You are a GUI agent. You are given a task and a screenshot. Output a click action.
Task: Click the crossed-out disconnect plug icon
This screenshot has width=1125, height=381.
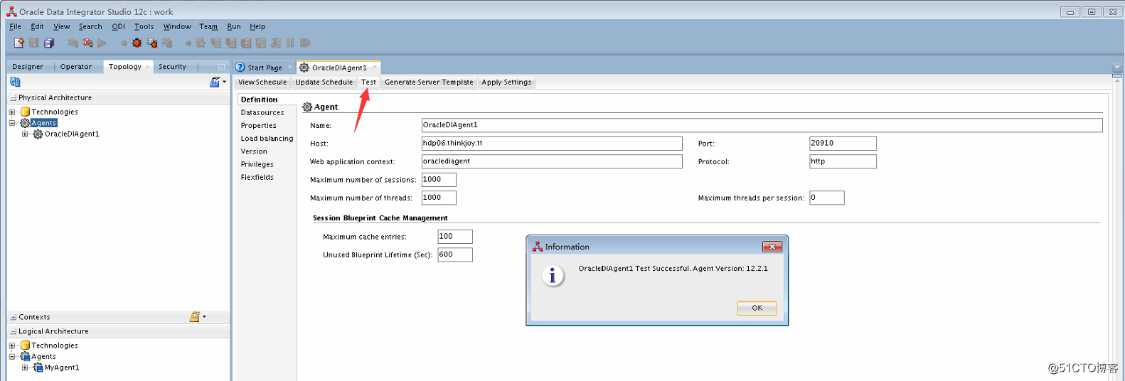click(x=87, y=43)
